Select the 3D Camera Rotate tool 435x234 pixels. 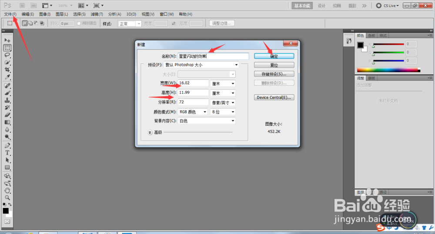7,183
